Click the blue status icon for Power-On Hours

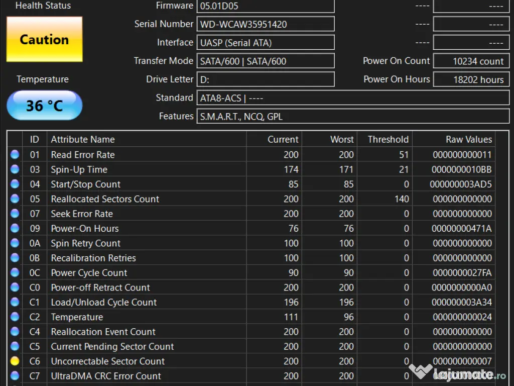pos(15,229)
